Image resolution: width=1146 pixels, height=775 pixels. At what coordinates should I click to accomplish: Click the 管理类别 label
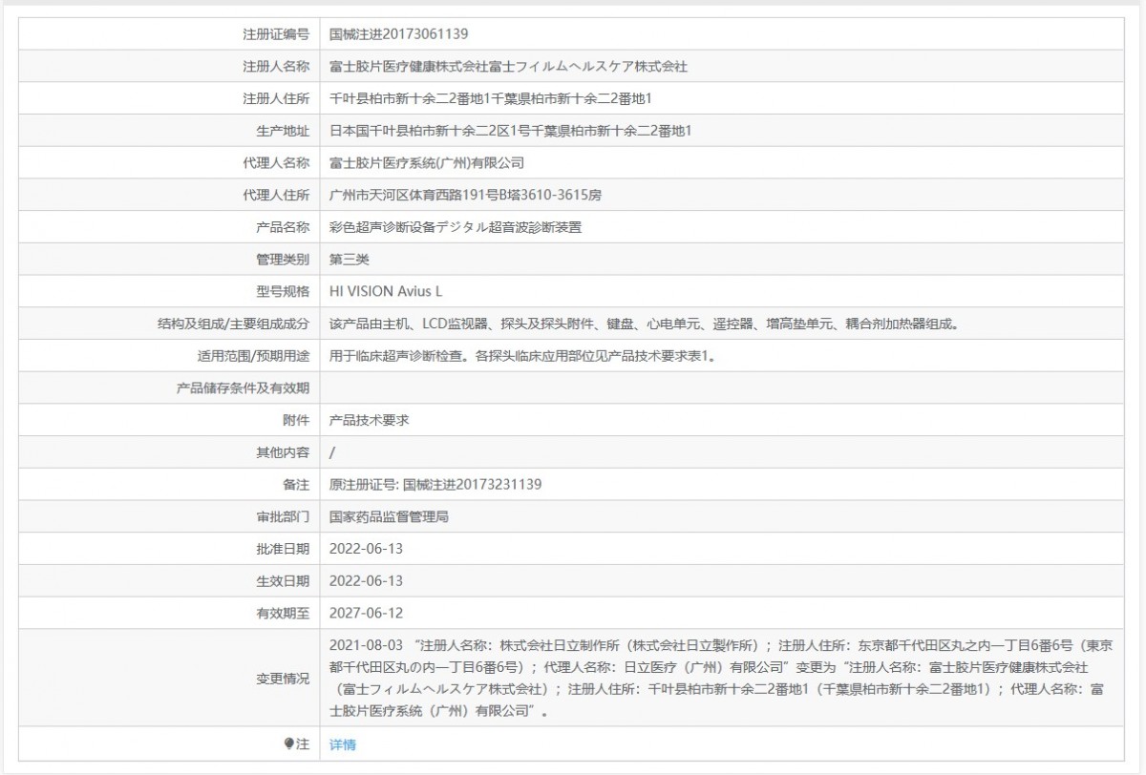pos(283,260)
